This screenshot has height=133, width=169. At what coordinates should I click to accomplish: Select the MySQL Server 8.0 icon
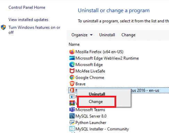[x=72, y=116]
